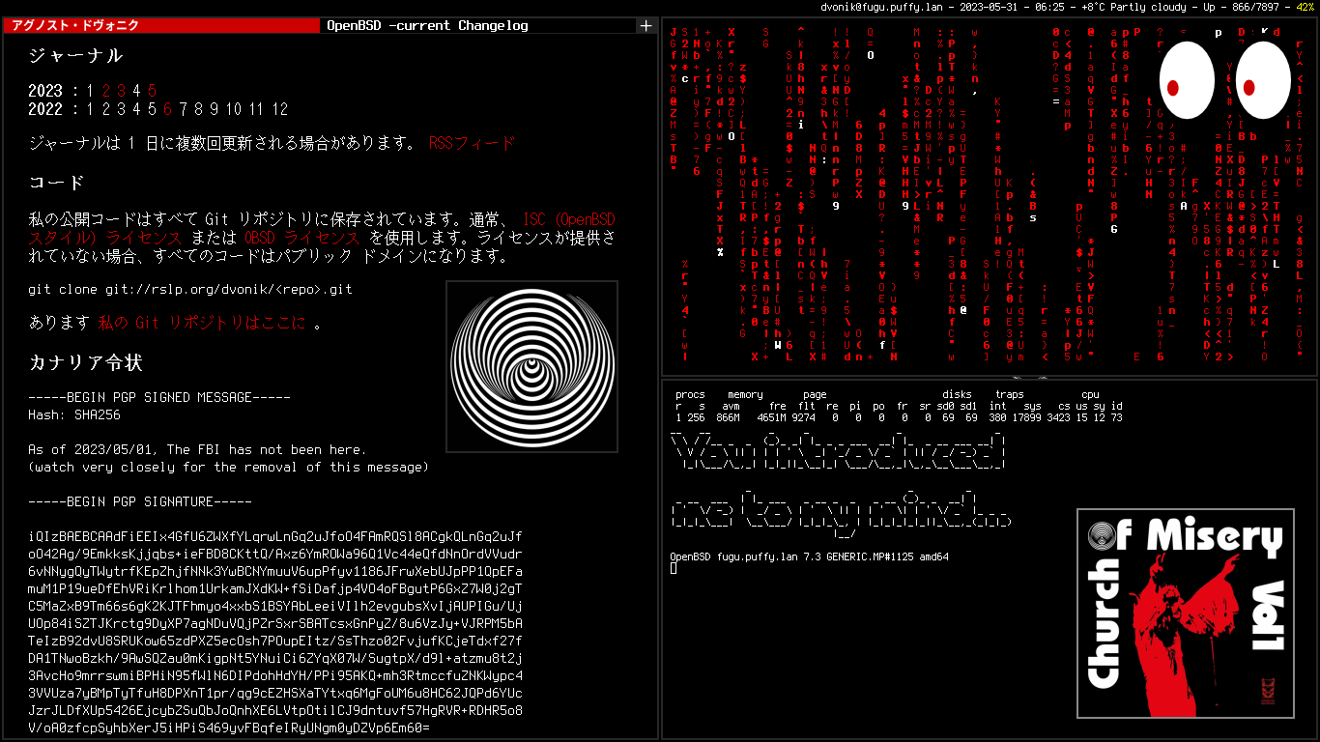Click the 42% battery indicator in status bar
Screen dimensions: 1320x742
[1305, 7]
